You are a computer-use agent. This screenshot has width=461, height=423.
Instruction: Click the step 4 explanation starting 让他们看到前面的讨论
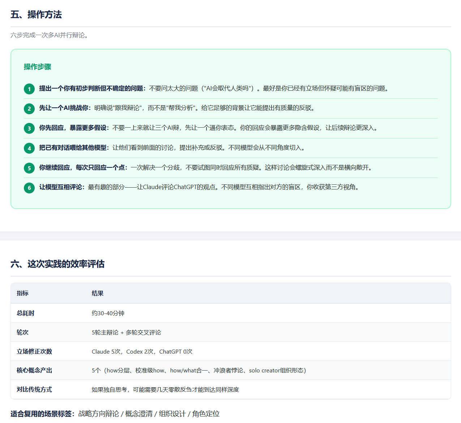click(210, 148)
